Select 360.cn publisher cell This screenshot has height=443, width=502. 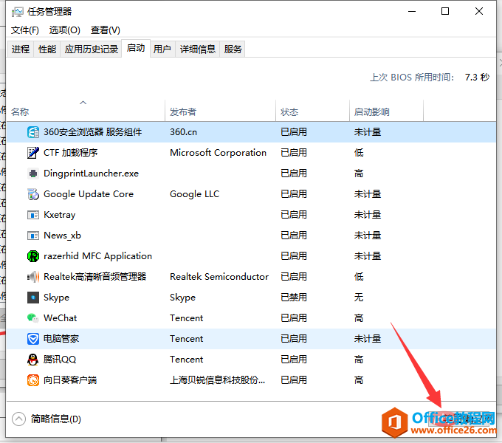click(183, 132)
